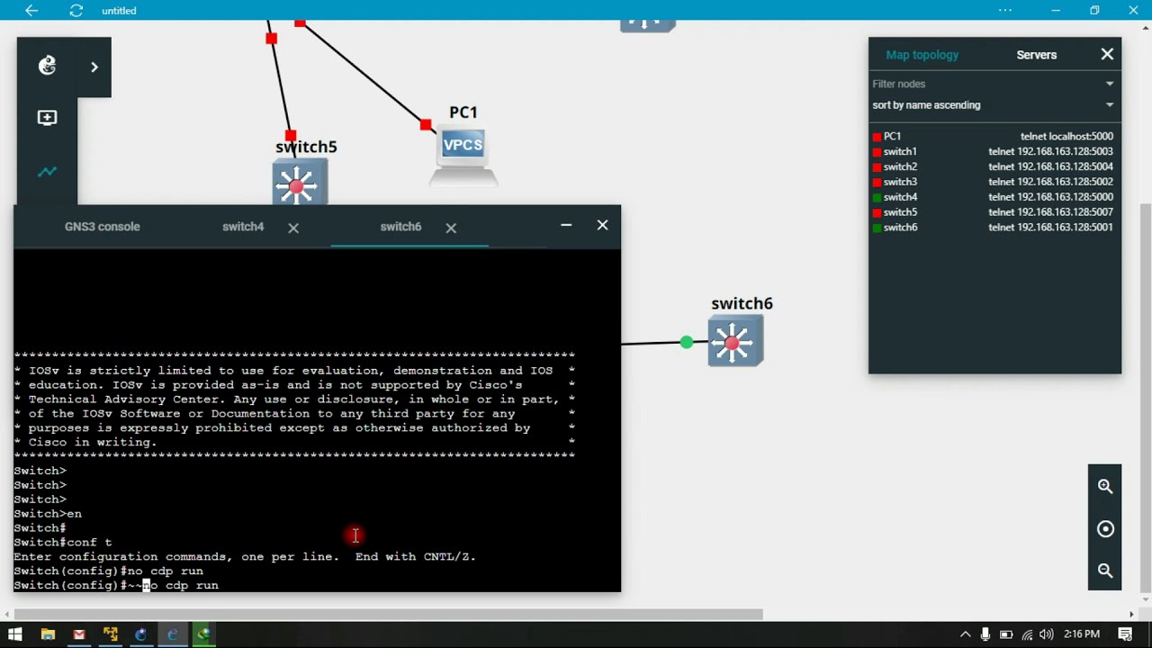This screenshot has width=1152, height=648.
Task: Minimize the console panel
Action: coord(566,225)
